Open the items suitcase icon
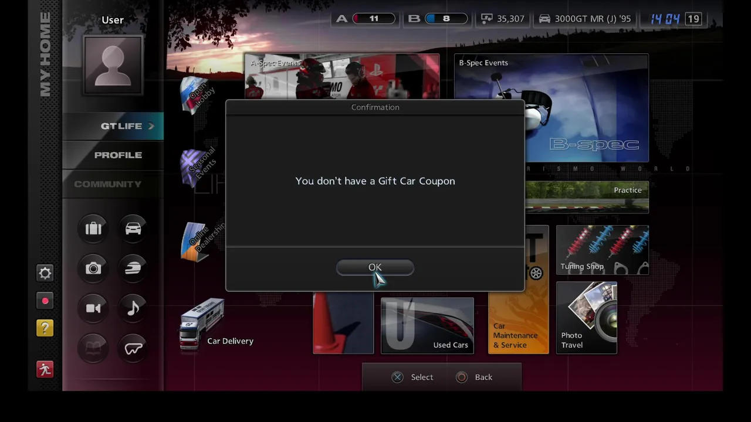 93,229
